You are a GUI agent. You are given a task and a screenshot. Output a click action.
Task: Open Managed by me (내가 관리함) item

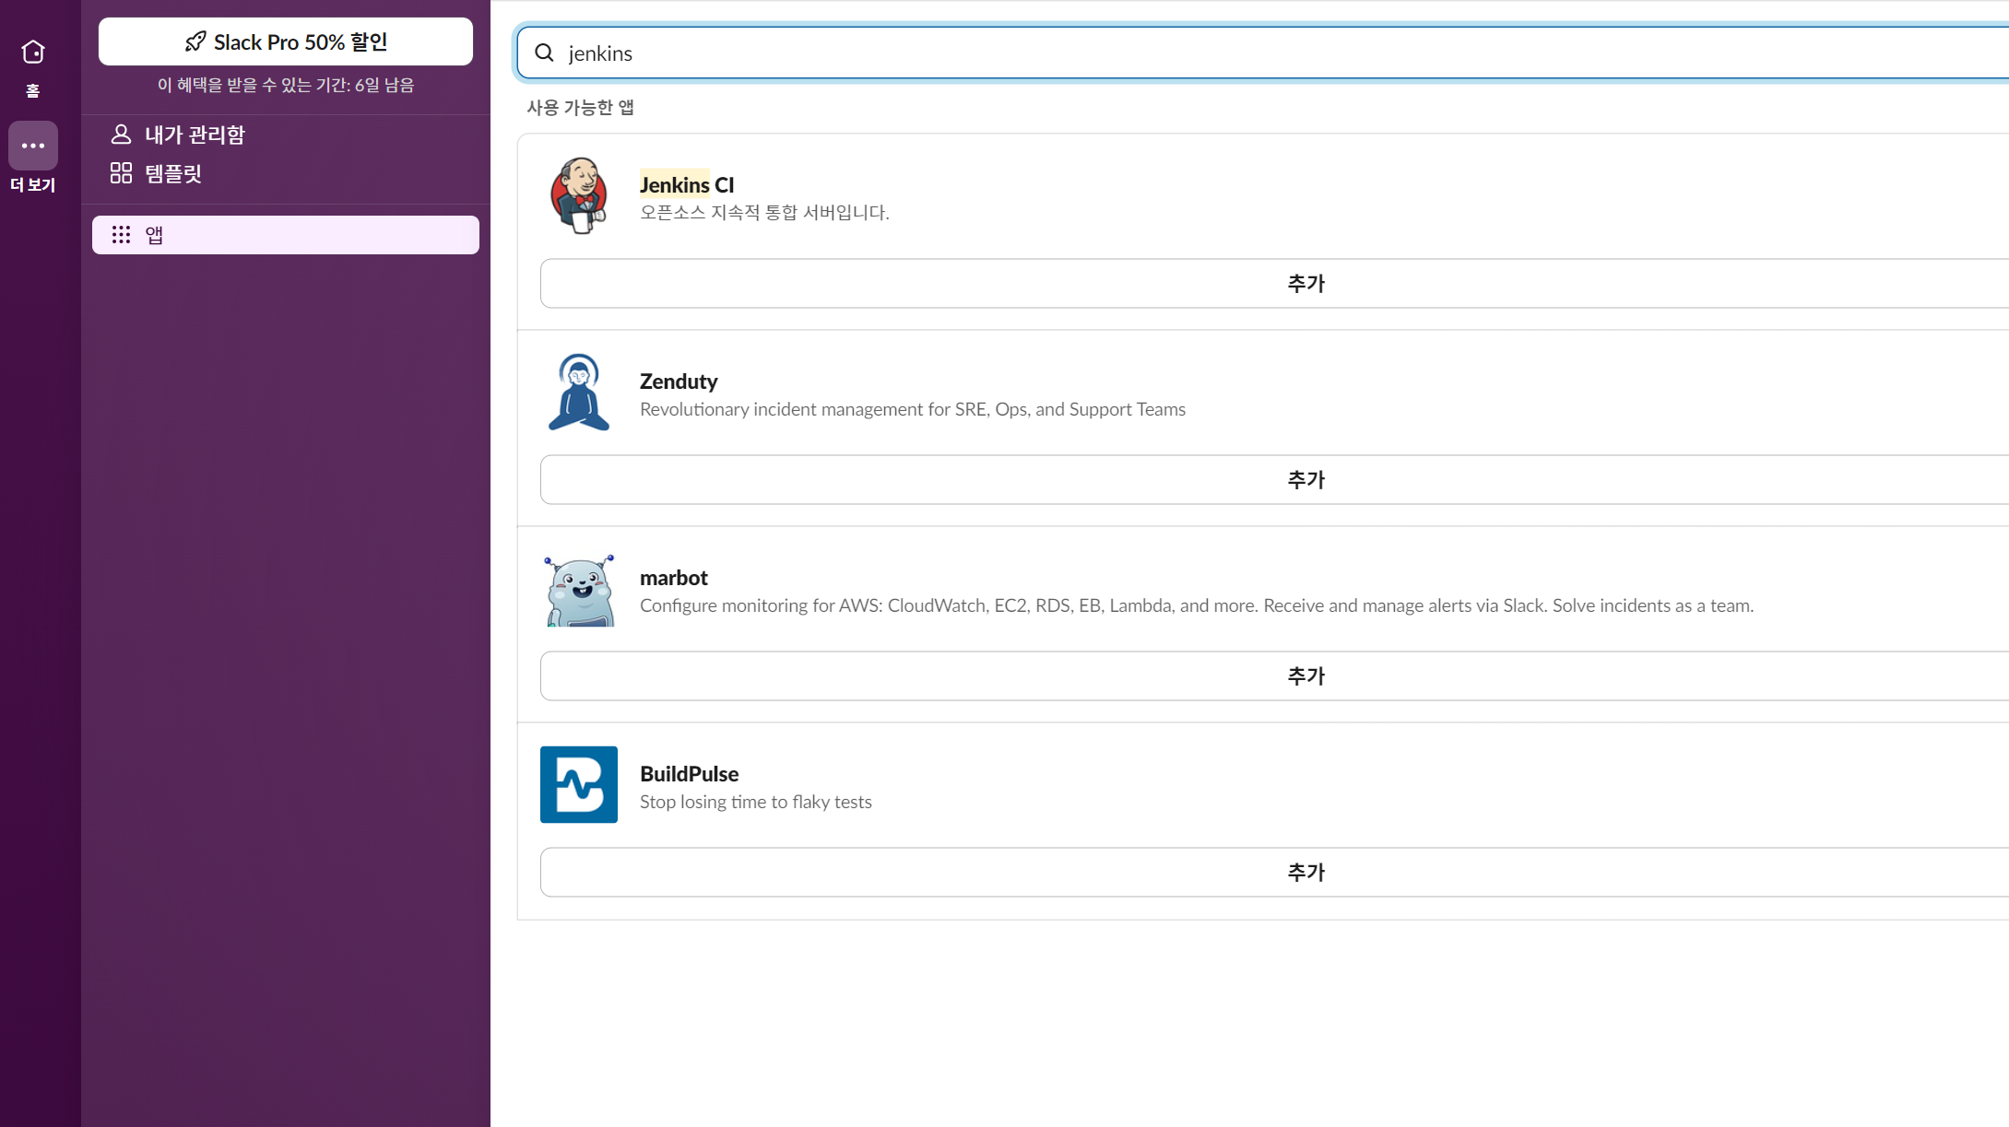(x=195, y=135)
